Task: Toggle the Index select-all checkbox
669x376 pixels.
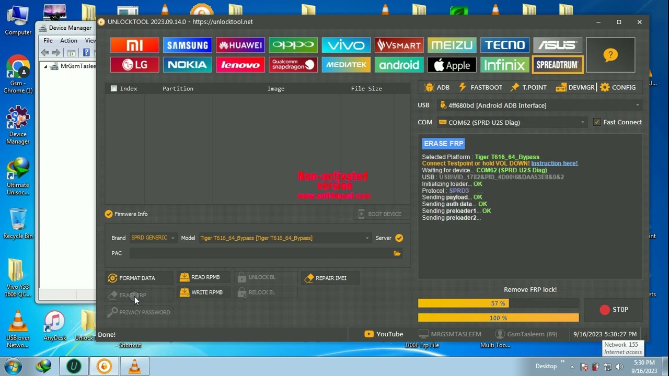Action: coord(114,89)
